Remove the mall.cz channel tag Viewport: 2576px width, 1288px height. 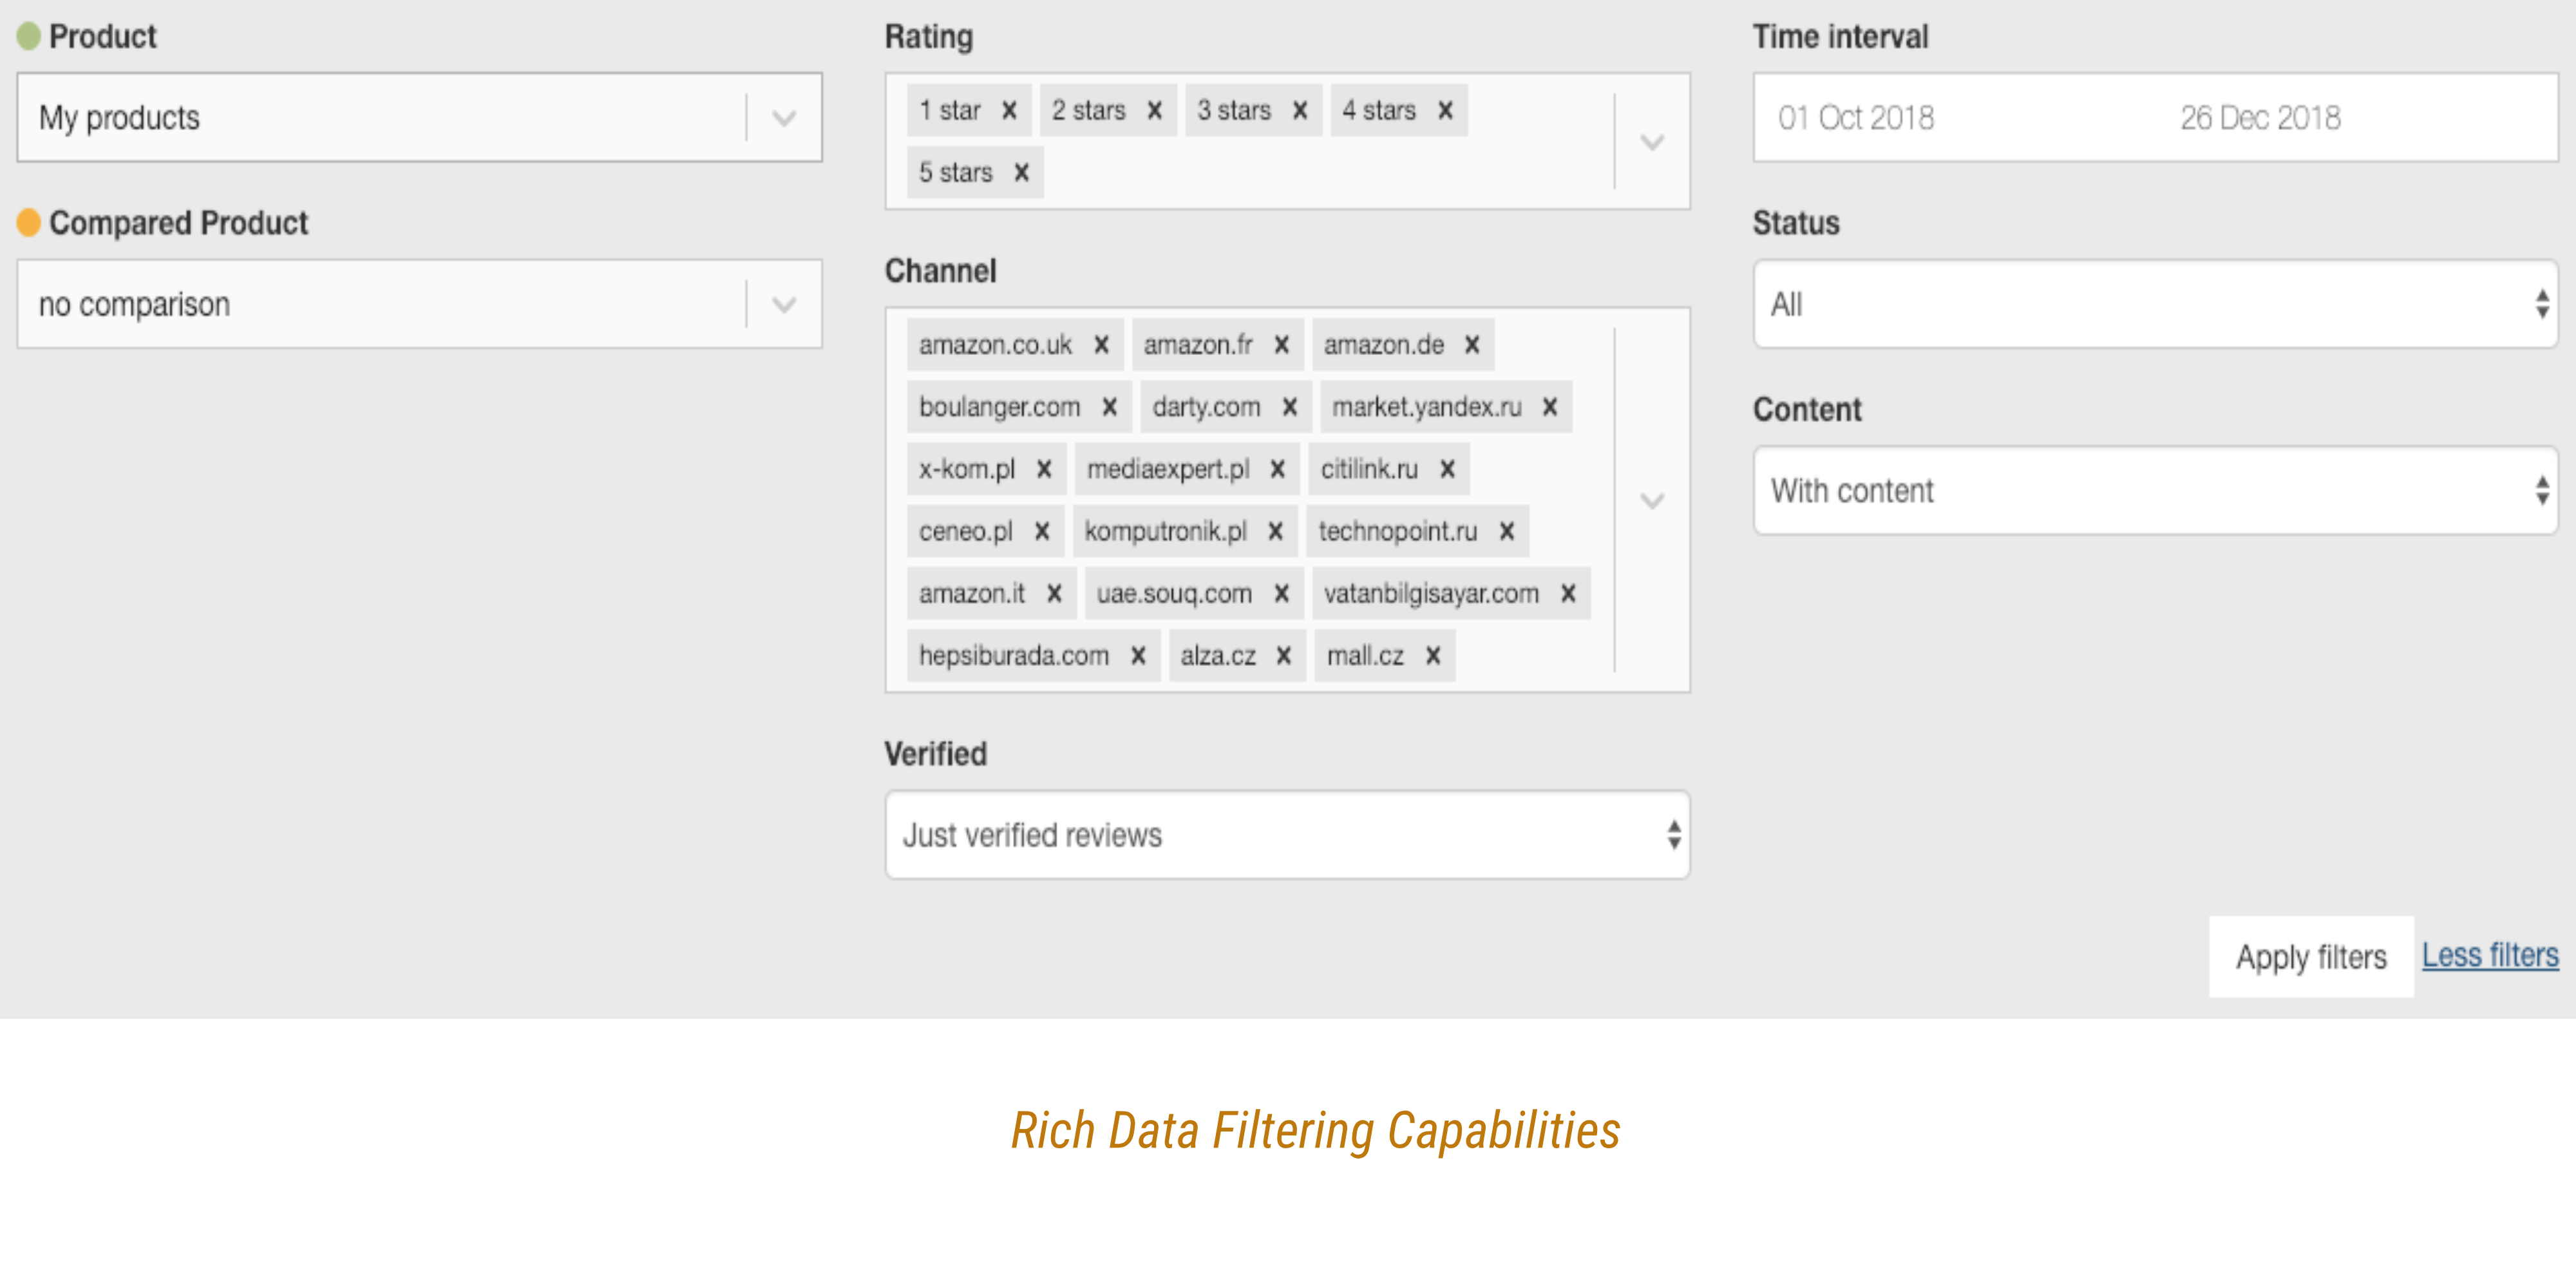tap(1432, 656)
